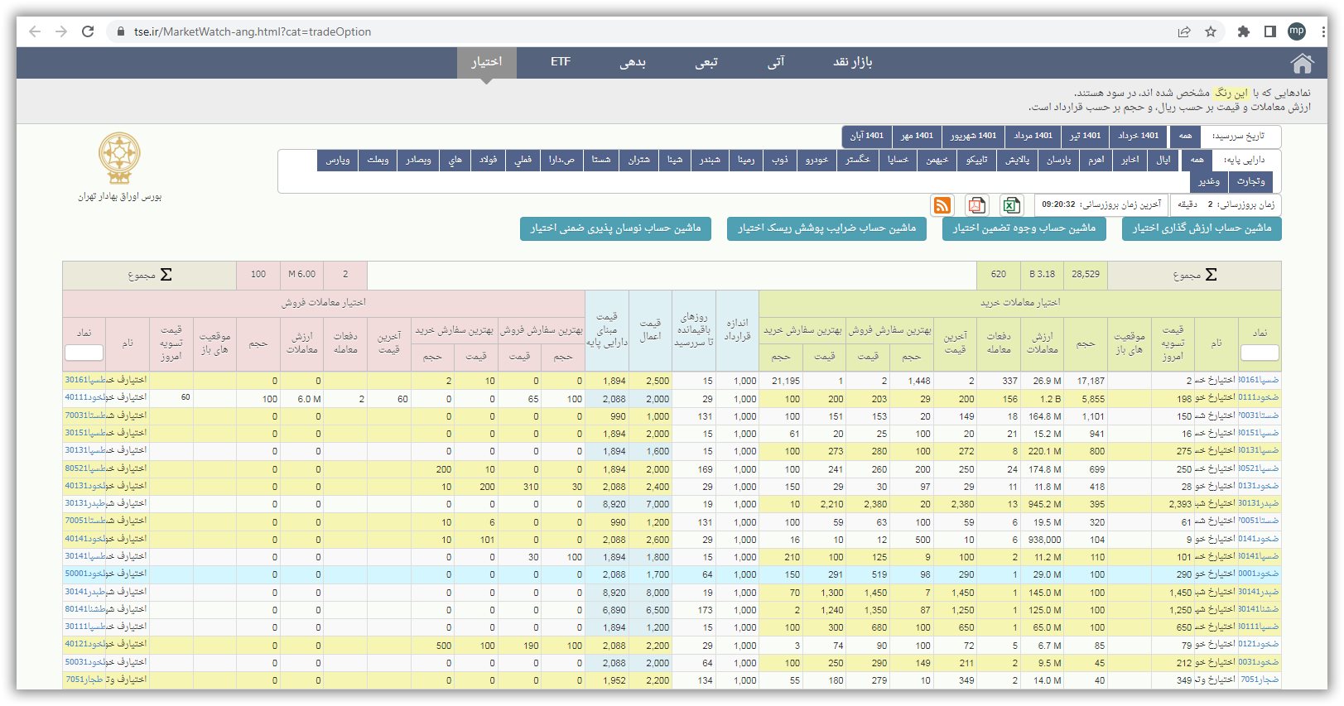The width and height of the screenshot is (1344, 706).
Task: Focus the نماد filter box under put options
Action: (x=84, y=353)
